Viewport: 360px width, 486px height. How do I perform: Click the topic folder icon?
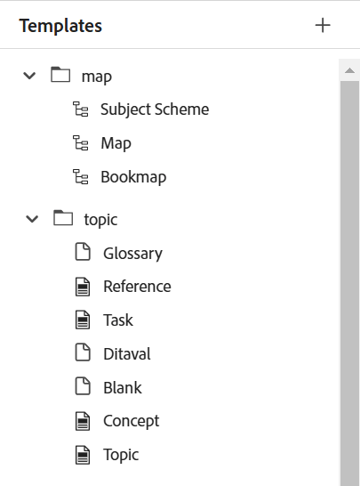63,218
